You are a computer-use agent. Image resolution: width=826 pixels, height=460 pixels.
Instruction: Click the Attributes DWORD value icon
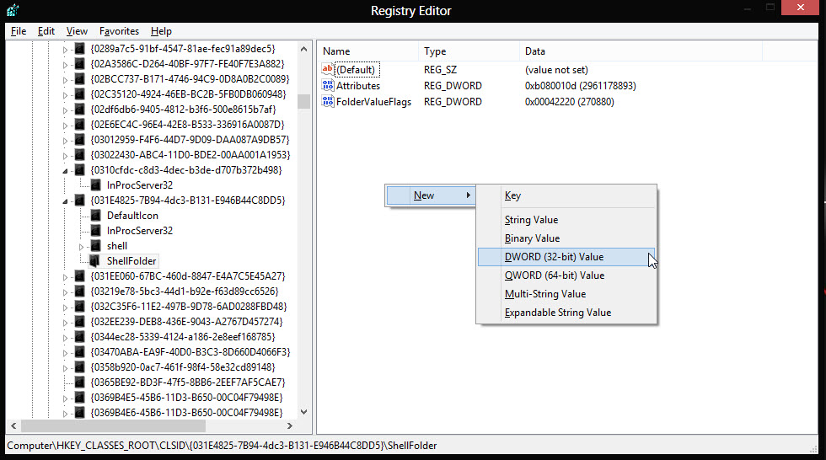point(328,85)
